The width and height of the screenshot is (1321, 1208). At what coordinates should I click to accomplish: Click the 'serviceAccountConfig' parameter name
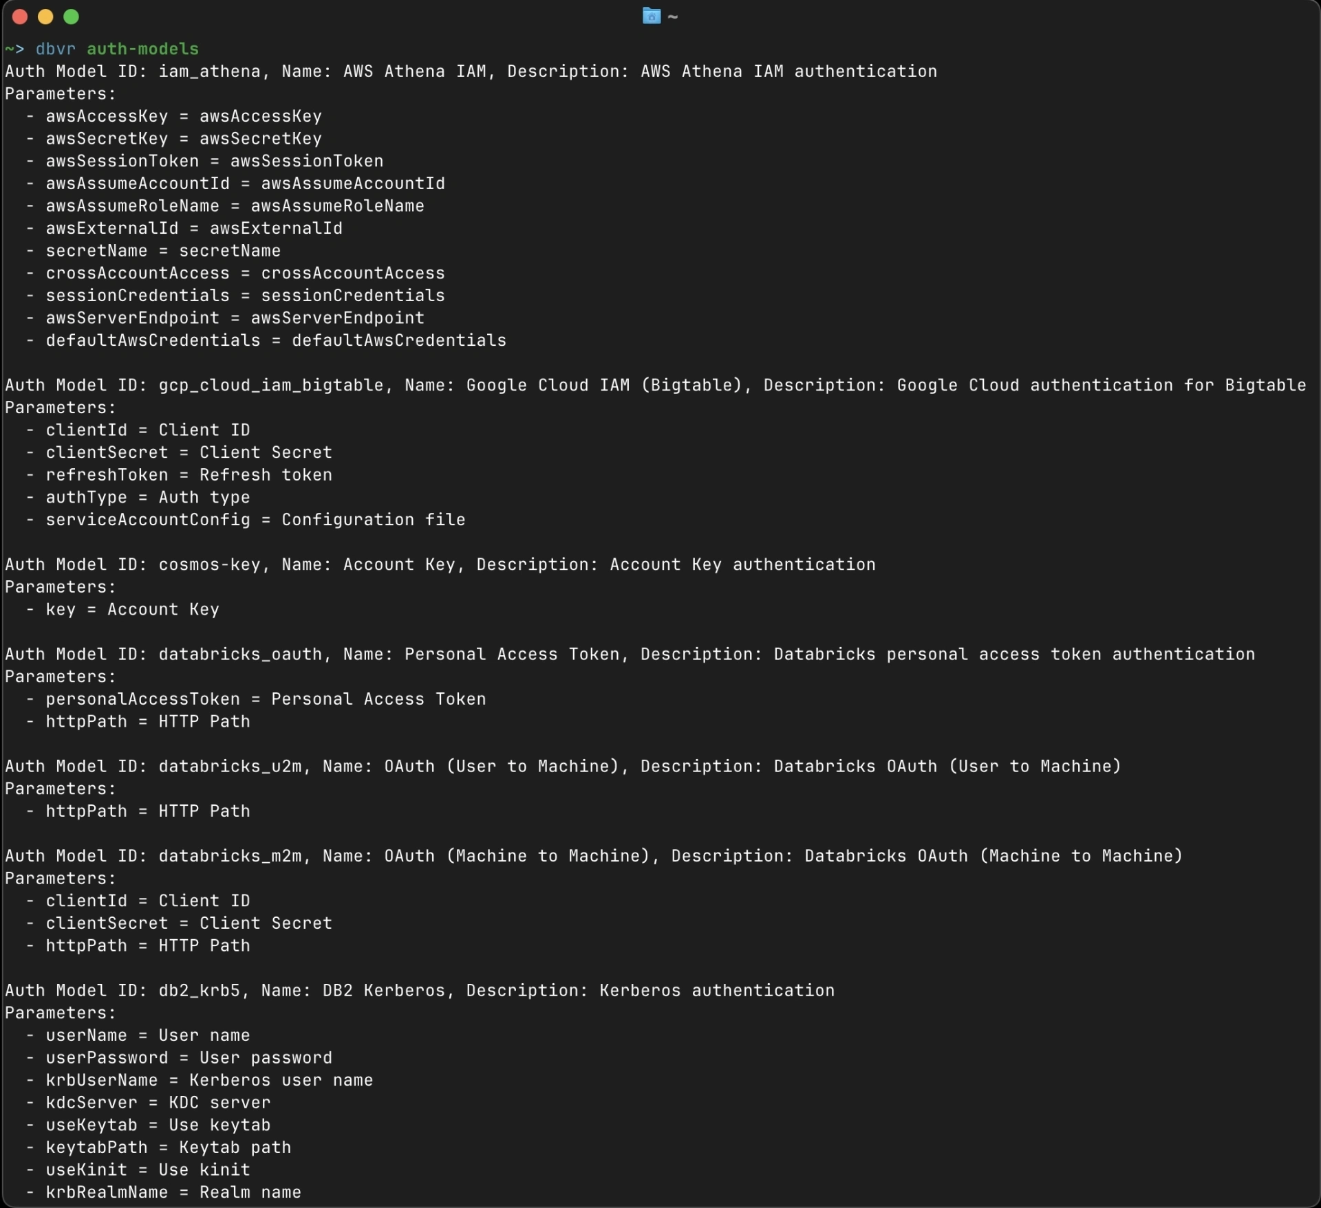coord(148,520)
